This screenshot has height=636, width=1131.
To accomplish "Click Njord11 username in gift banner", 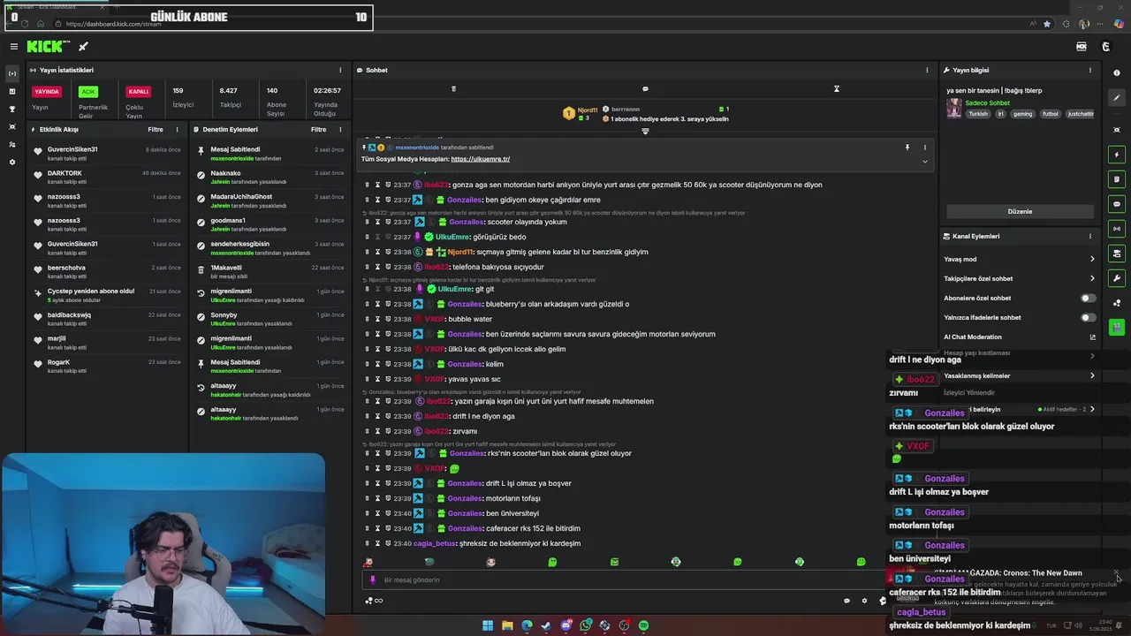I will coord(588,110).
